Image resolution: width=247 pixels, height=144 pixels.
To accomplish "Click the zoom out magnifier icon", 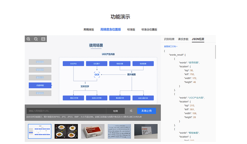I will pyautogui.click(x=36, y=39).
